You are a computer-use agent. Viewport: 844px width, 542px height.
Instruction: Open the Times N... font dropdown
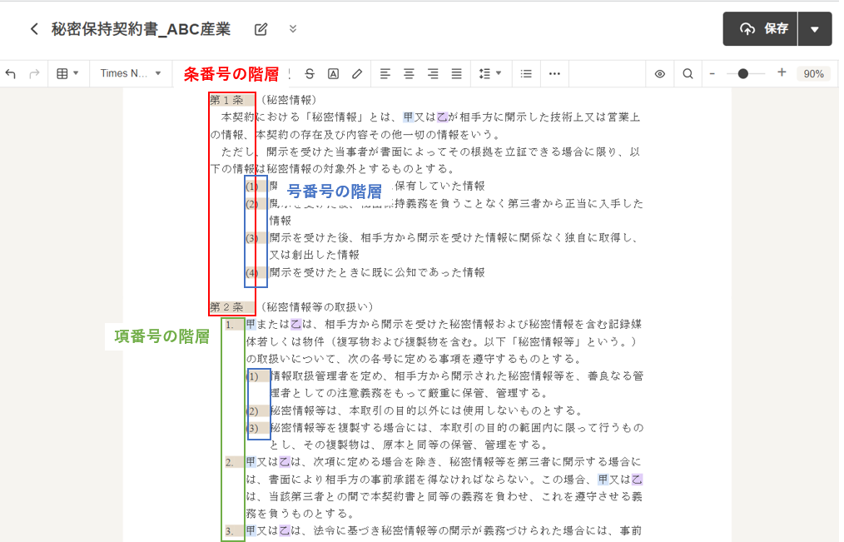pyautogui.click(x=131, y=73)
